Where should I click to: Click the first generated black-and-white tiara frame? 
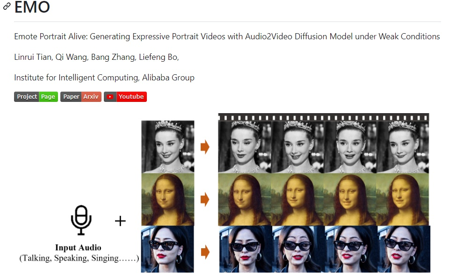click(245, 147)
